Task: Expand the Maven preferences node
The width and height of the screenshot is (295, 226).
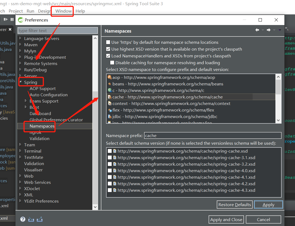Action: pyautogui.click(x=20, y=44)
